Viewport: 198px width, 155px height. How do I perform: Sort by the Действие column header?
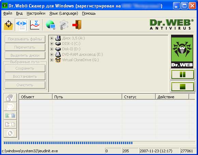(172, 97)
